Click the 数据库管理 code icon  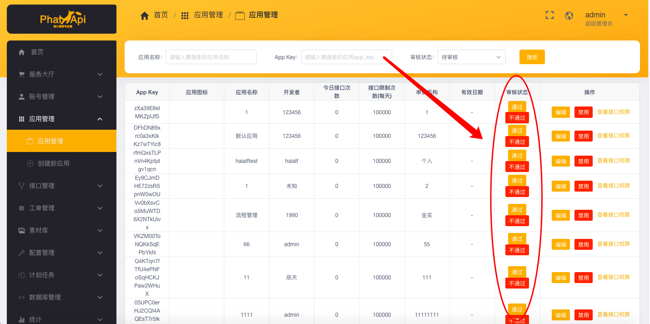tap(21, 297)
